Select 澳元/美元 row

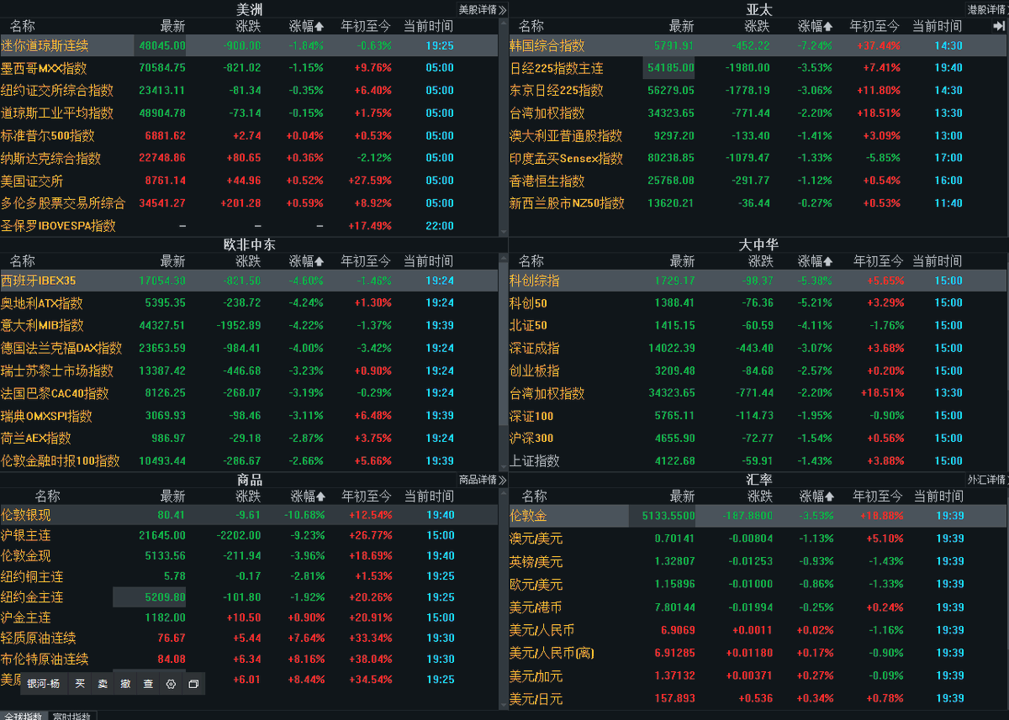pos(758,539)
